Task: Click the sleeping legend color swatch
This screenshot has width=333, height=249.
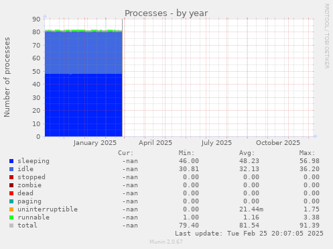Action: (x=11, y=161)
